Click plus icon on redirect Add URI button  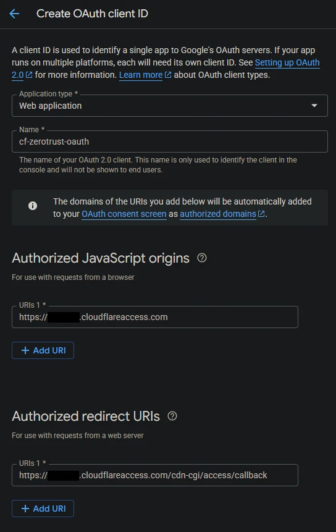click(x=25, y=509)
